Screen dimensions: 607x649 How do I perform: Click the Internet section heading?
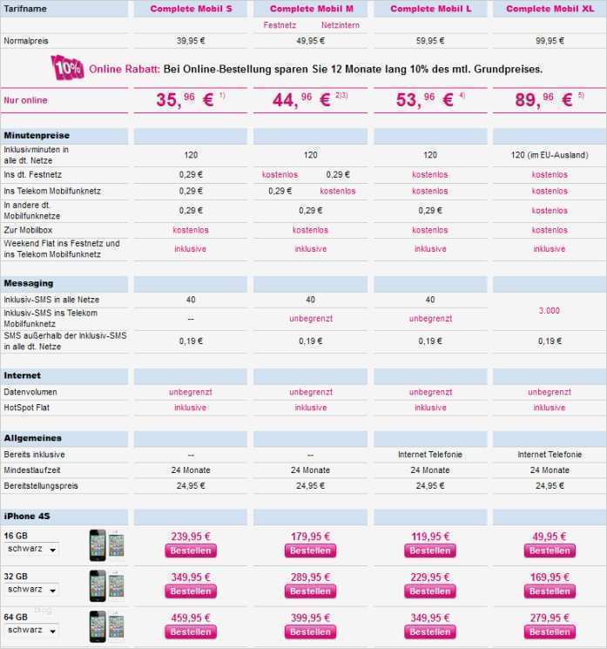tap(23, 375)
